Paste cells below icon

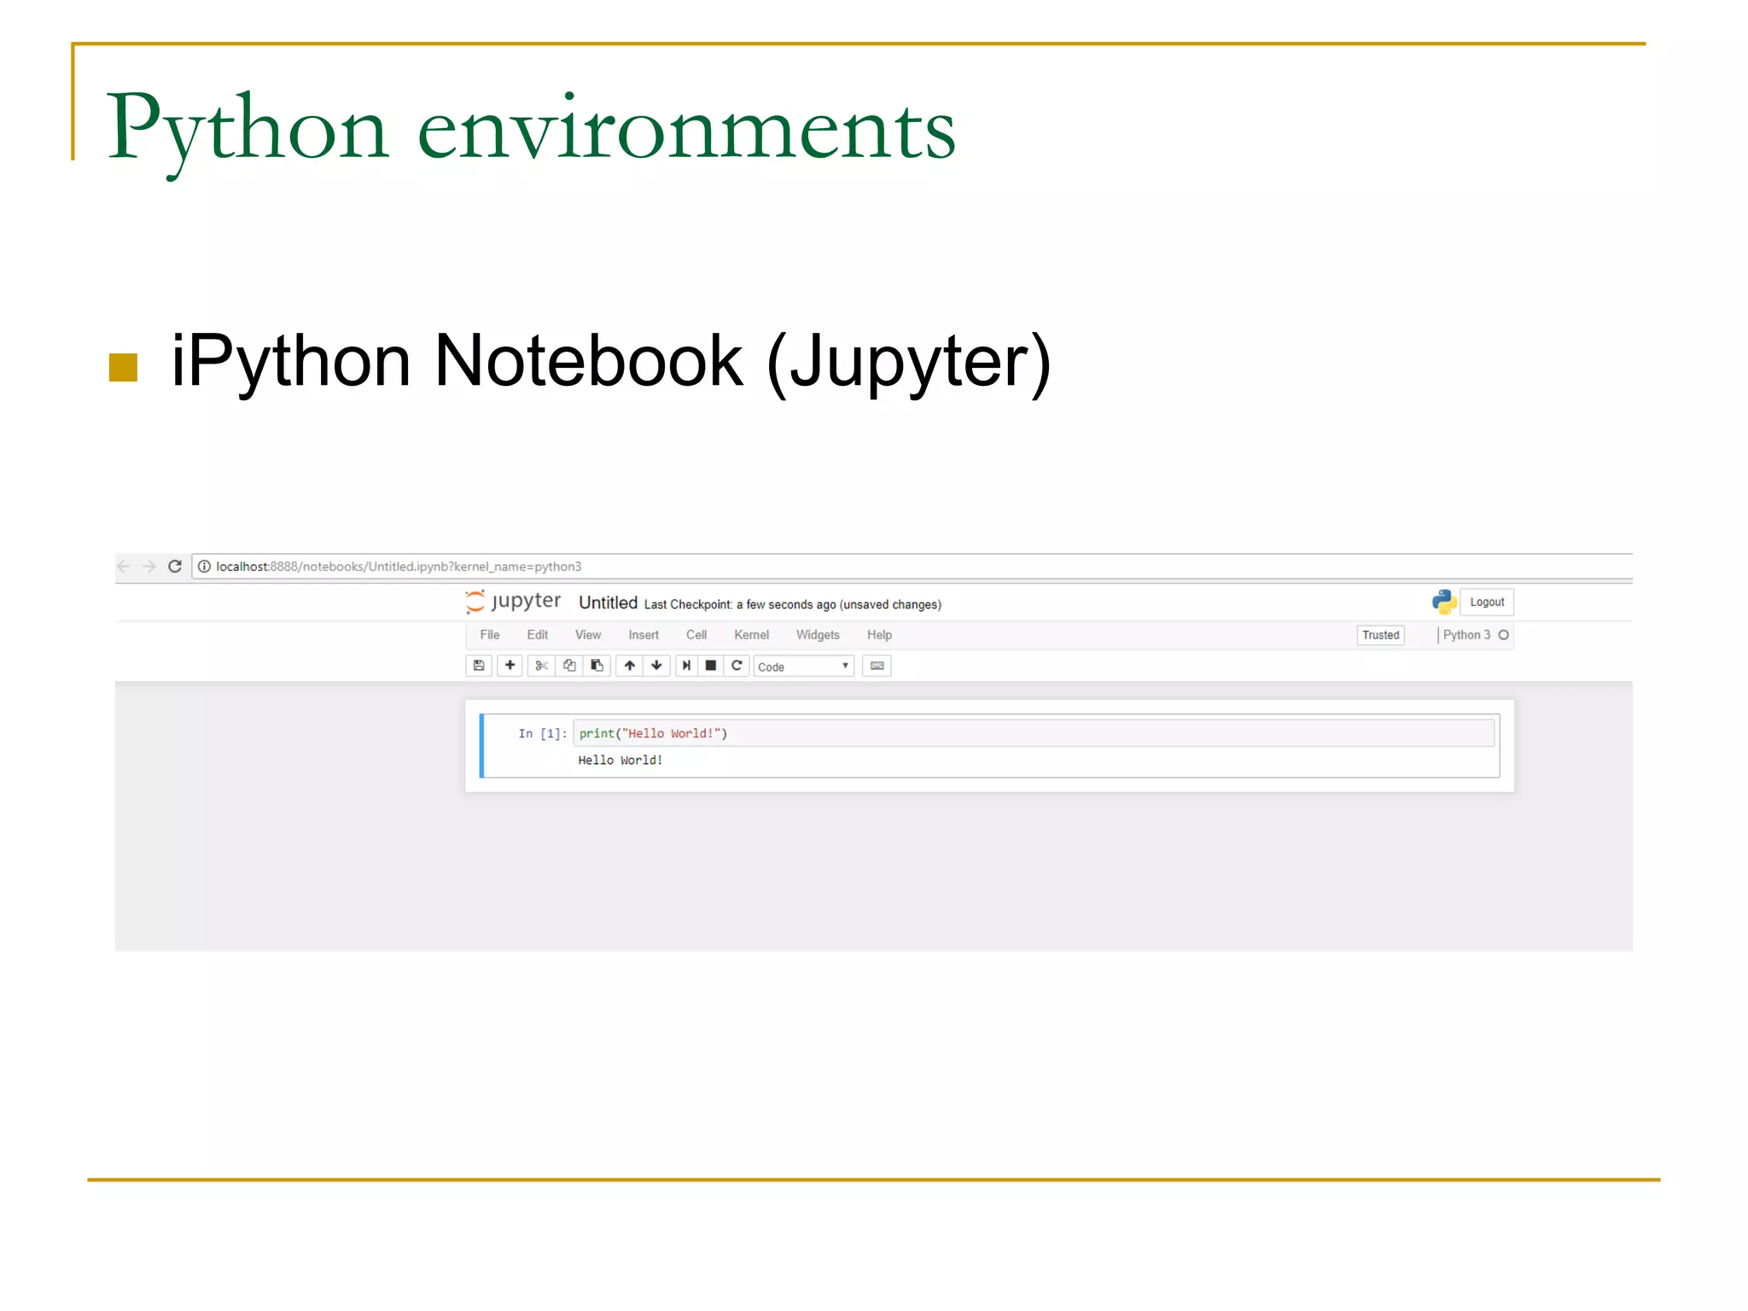click(597, 666)
